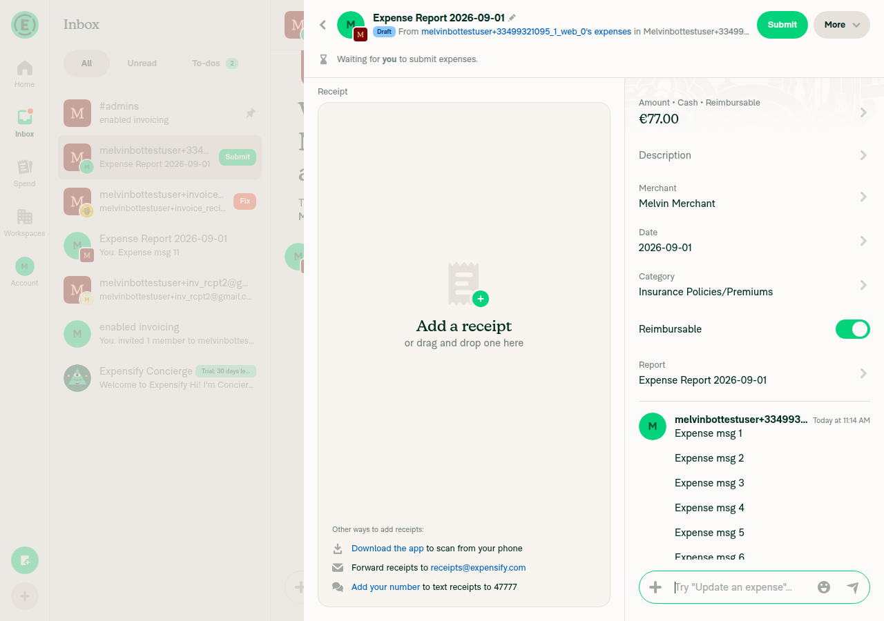Open melvinbottestuser+inv_rcpt2 chat row
884x621 pixels.
point(160,290)
